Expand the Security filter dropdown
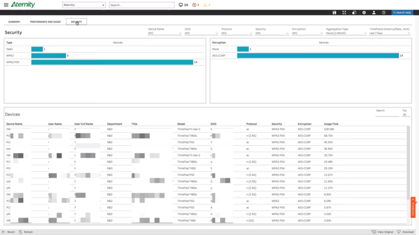419x235 pixels. point(272,33)
